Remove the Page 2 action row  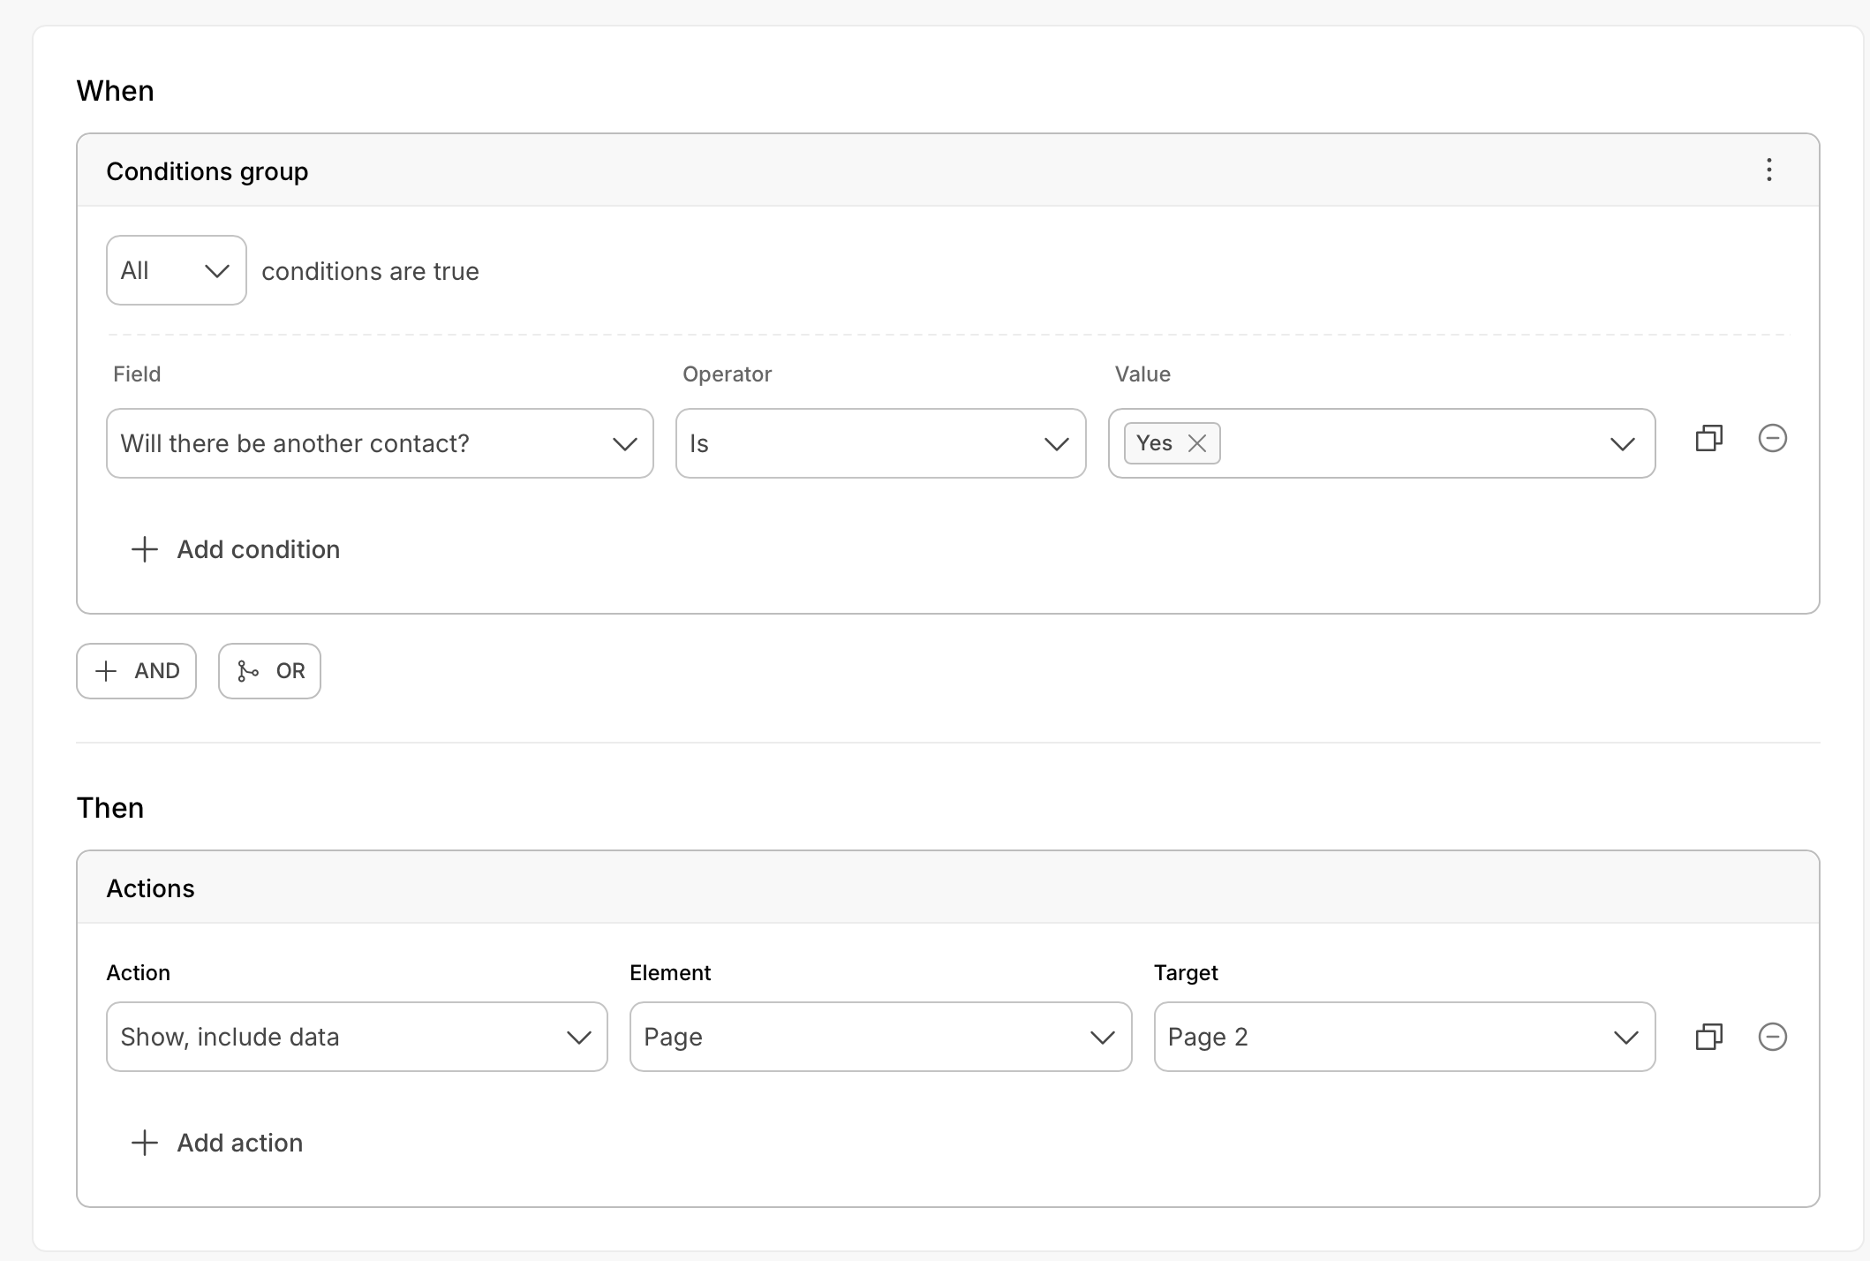tap(1772, 1037)
